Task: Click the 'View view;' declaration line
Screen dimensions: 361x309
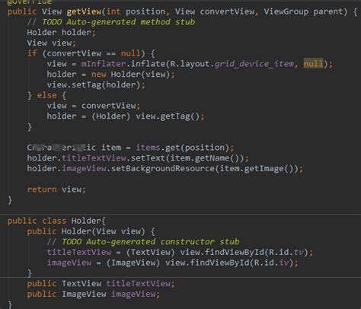Action: point(51,43)
